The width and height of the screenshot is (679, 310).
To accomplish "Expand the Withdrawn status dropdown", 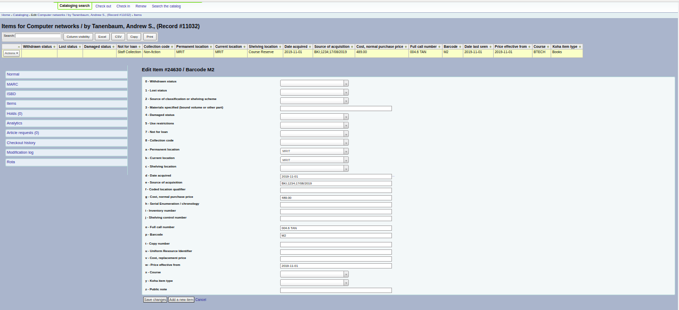I will 314,83.
